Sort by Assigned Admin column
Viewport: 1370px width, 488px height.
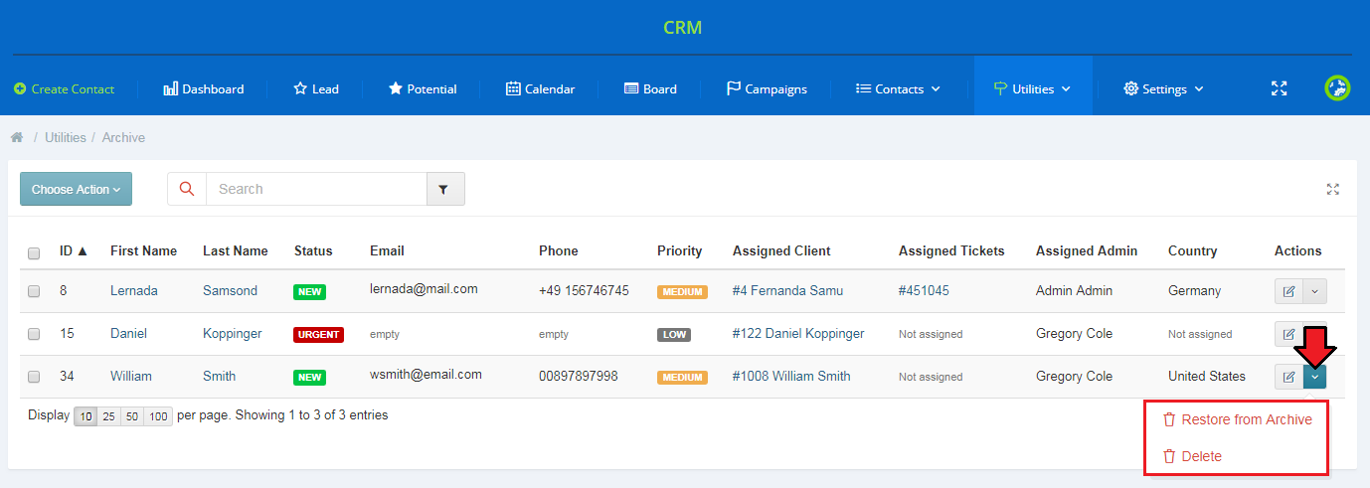(1087, 250)
